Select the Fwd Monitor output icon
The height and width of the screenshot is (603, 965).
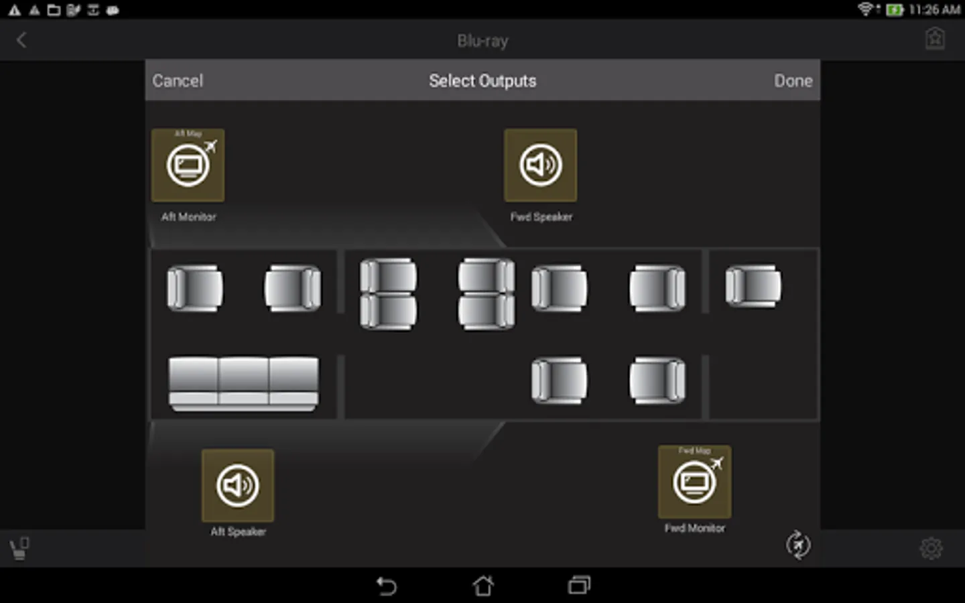[694, 482]
